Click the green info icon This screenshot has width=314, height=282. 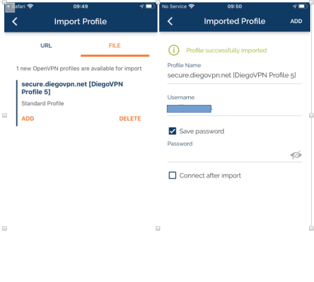coord(173,50)
